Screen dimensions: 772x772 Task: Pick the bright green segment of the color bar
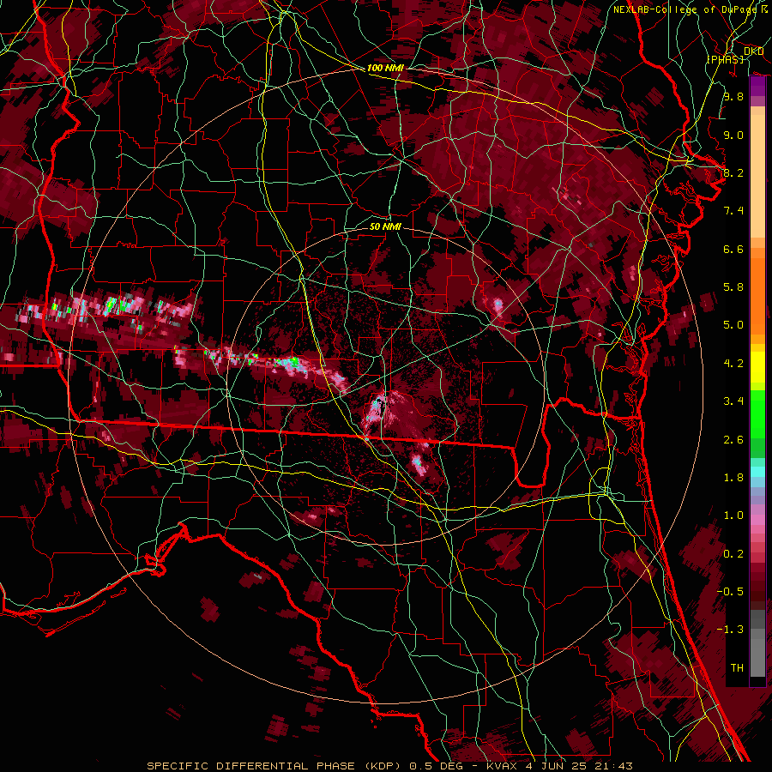pos(757,413)
